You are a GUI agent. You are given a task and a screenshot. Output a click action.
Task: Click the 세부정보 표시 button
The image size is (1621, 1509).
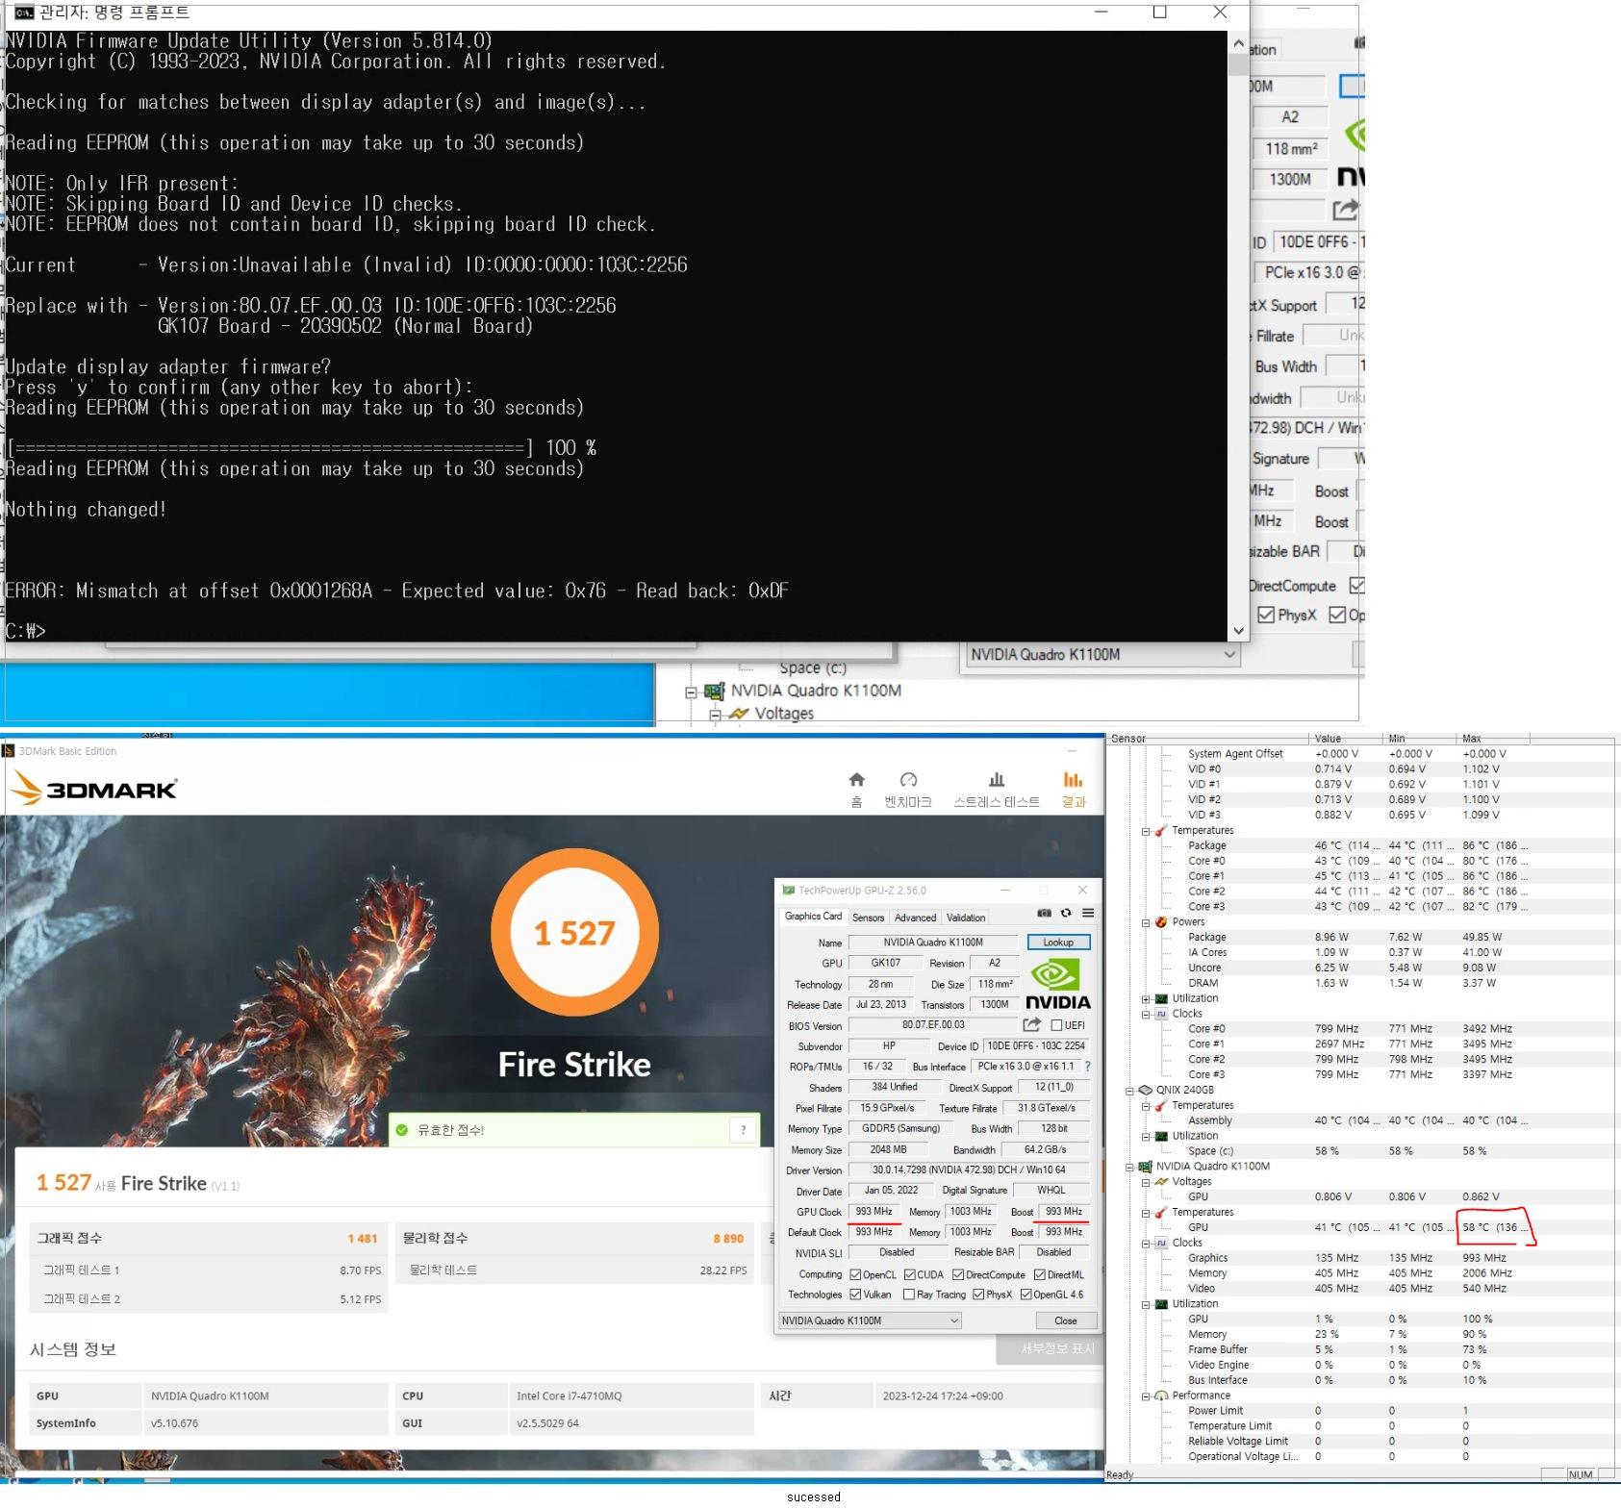(1051, 1349)
